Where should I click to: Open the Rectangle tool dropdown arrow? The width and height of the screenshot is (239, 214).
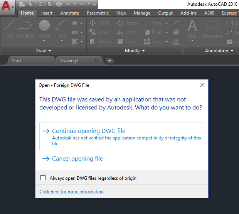(x=82, y=23)
